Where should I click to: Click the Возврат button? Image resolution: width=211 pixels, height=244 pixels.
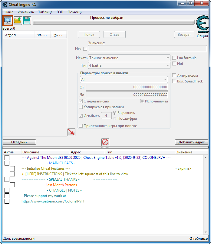[x=184, y=34]
